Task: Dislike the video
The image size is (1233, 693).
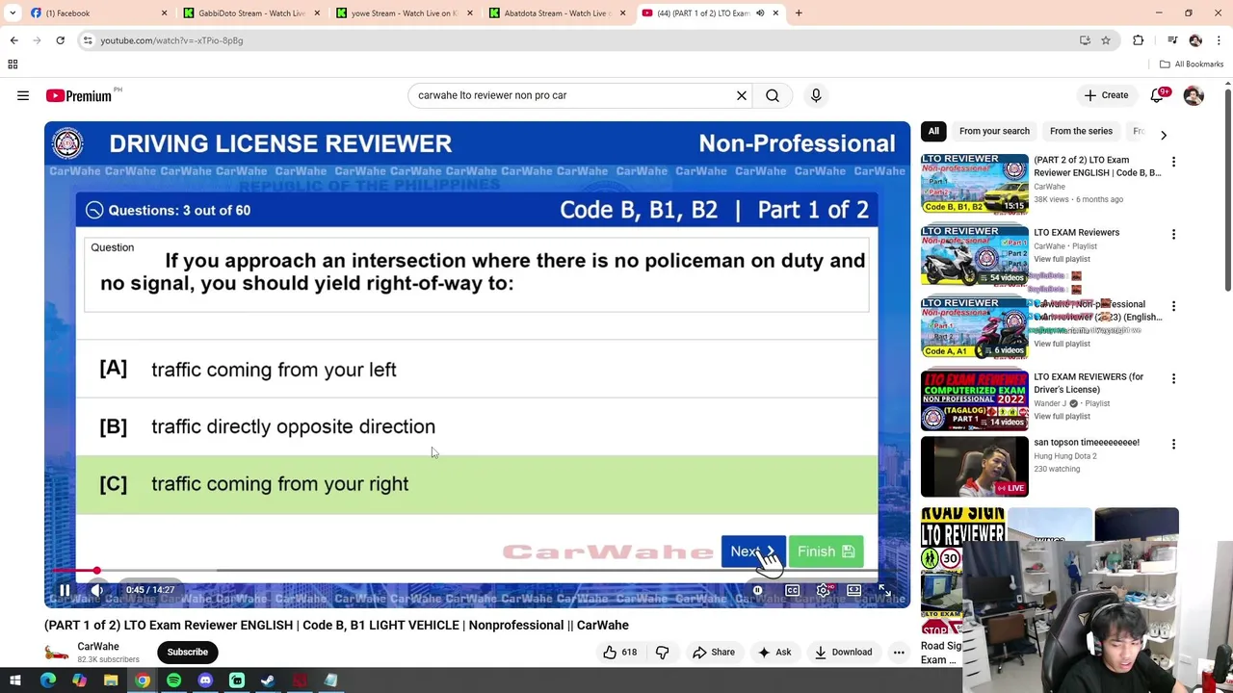Action: [x=663, y=653]
